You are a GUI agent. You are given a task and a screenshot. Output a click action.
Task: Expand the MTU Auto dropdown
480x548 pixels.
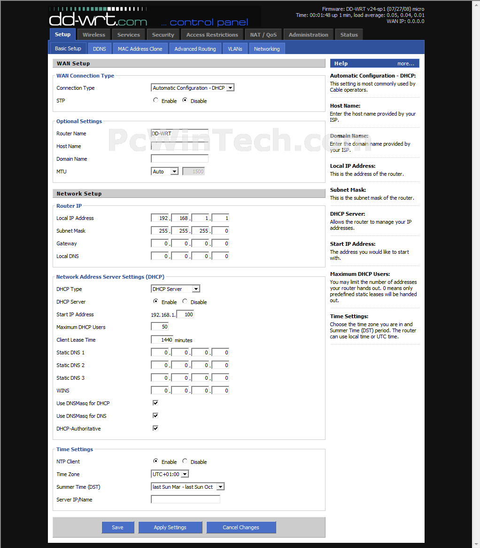pyautogui.click(x=165, y=172)
